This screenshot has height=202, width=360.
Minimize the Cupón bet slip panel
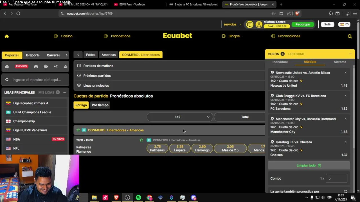pyautogui.click(x=350, y=54)
